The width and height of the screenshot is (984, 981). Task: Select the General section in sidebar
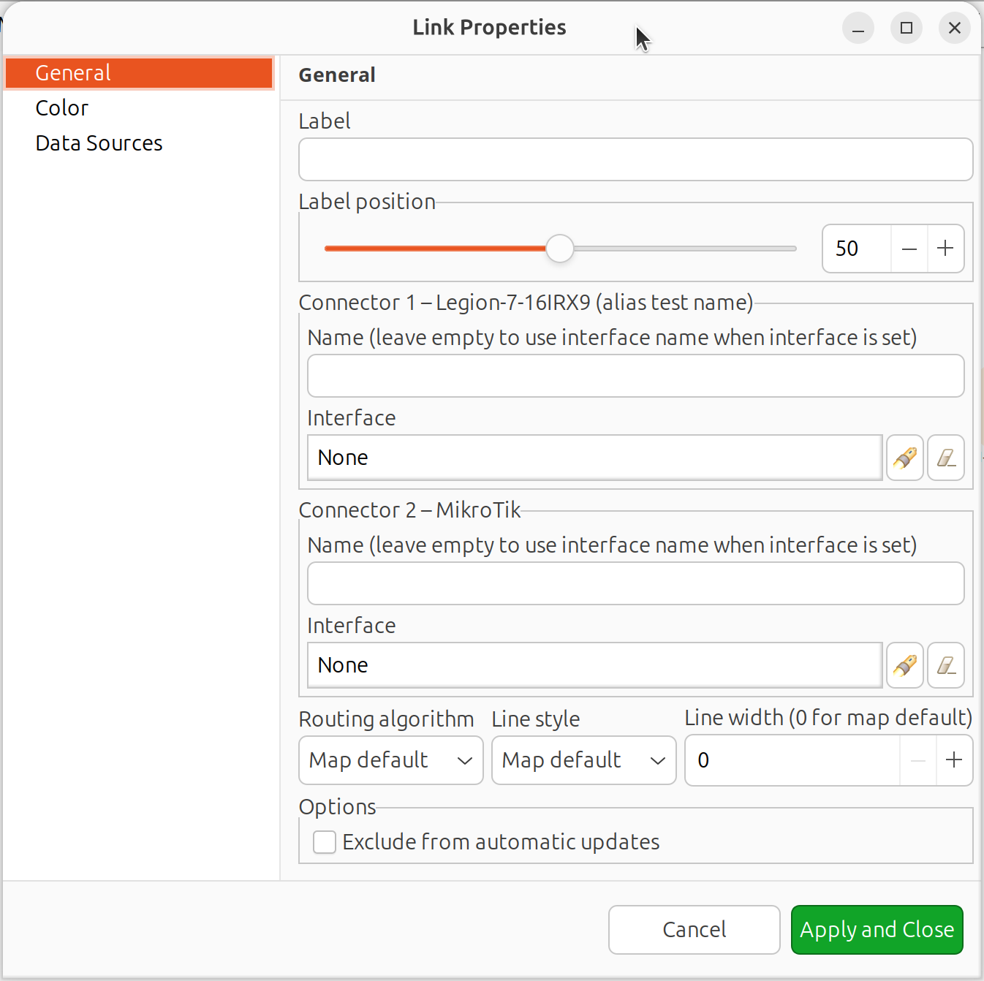tap(73, 73)
